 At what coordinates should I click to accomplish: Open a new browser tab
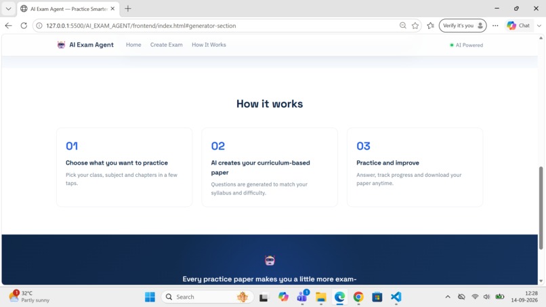tap(128, 9)
